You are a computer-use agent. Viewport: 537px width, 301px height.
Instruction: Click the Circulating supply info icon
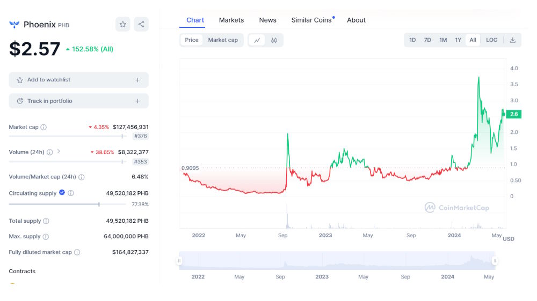71,193
